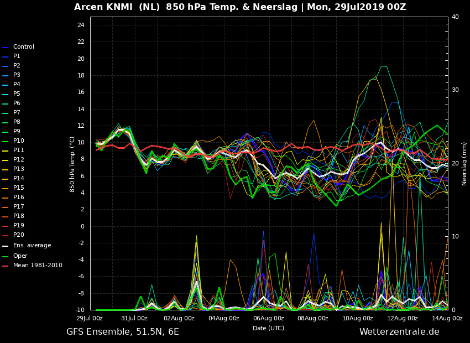Select the P17 legend entry
Screen dimensions: 470x343
[19, 206]
